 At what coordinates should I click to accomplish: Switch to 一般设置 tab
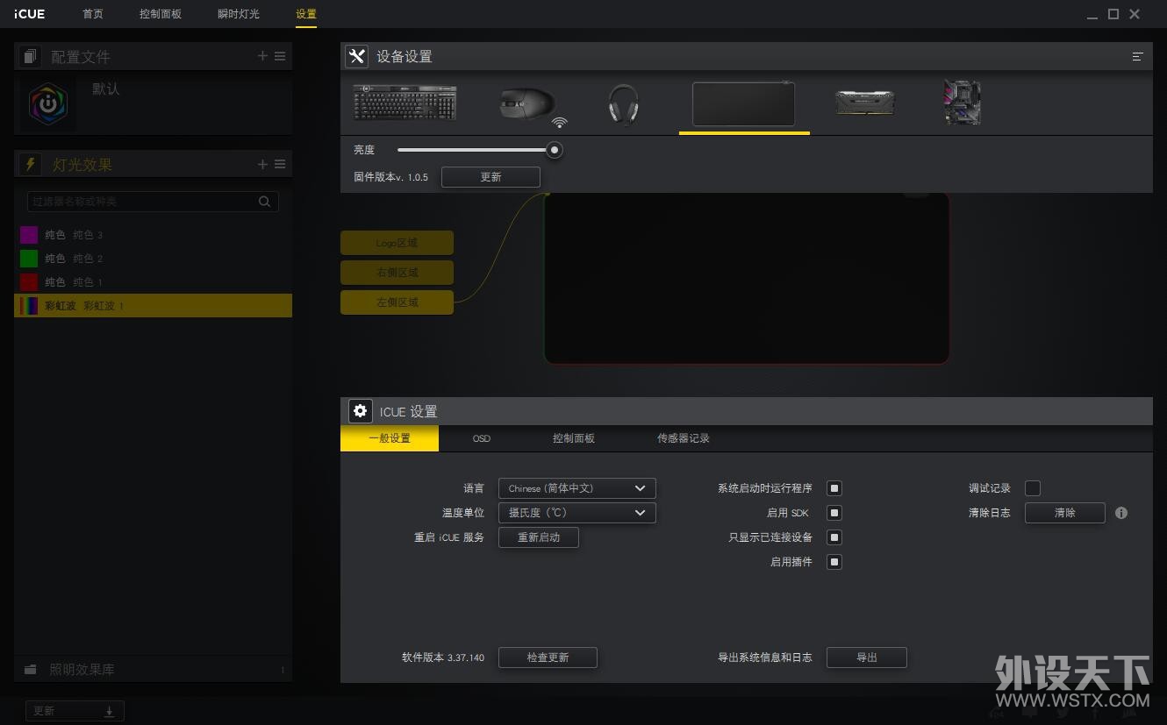click(x=390, y=438)
